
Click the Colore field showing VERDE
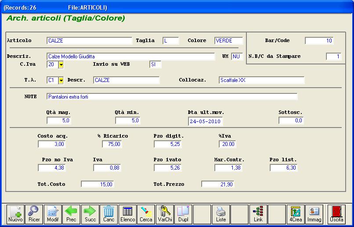[x=229, y=41]
